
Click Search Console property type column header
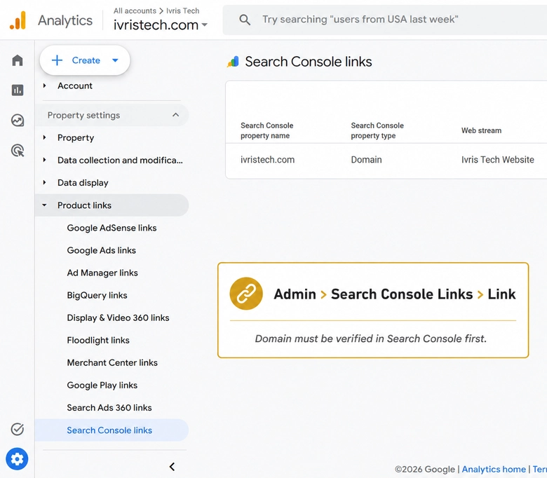tap(377, 130)
